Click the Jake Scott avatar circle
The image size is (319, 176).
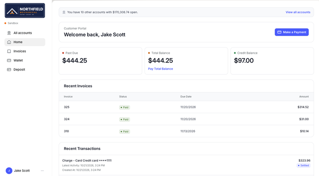click(x=9, y=171)
